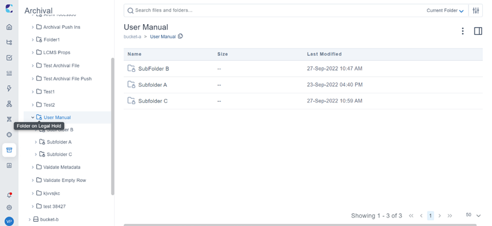Click the magnifier search icon
This screenshot has height=226, width=492.
130,11
